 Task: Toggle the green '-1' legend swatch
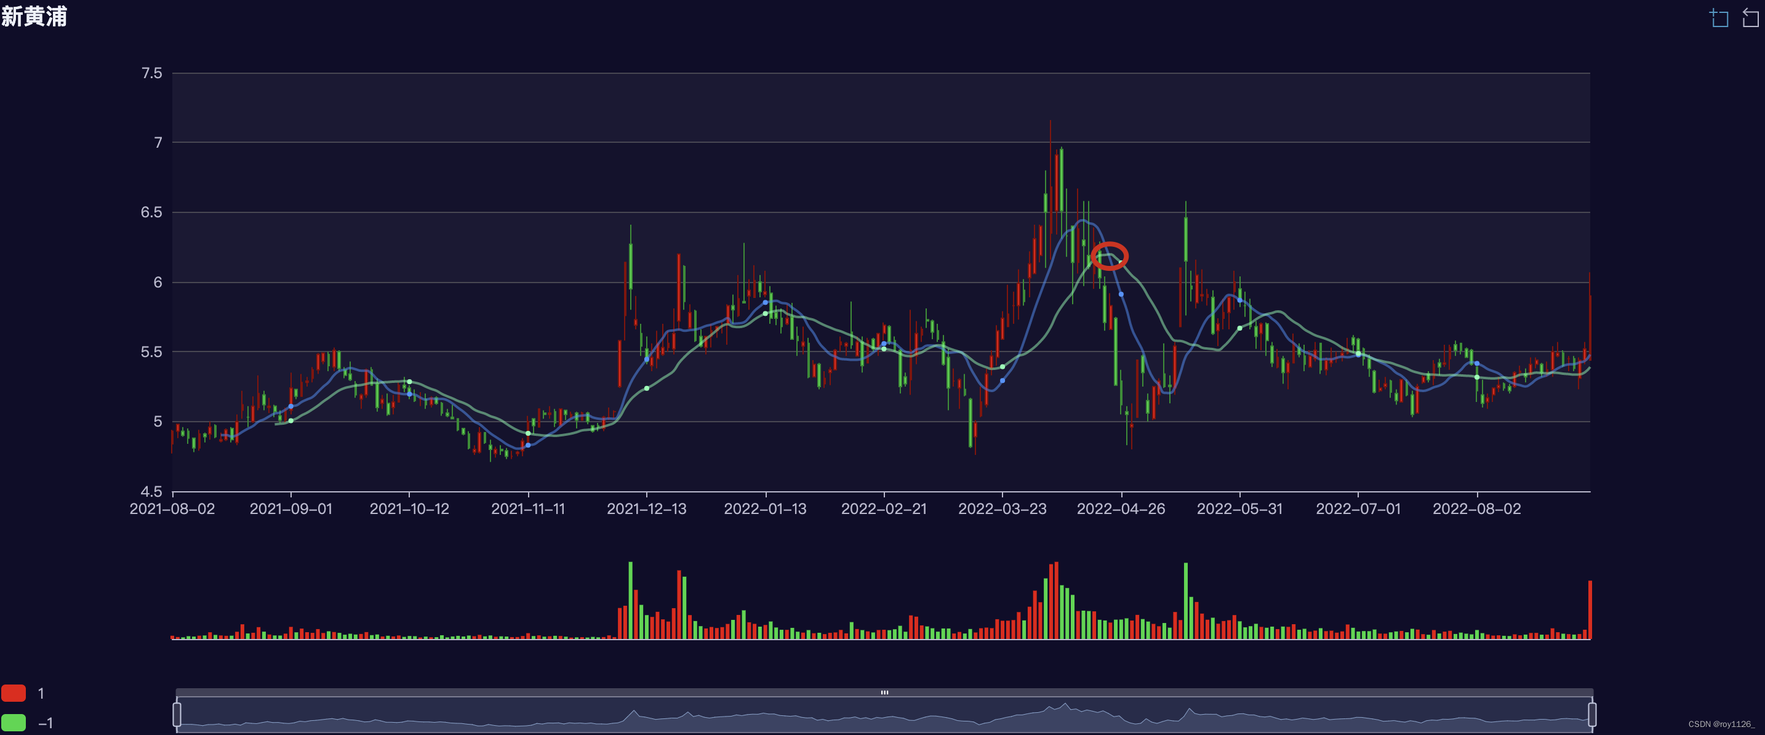click(13, 723)
